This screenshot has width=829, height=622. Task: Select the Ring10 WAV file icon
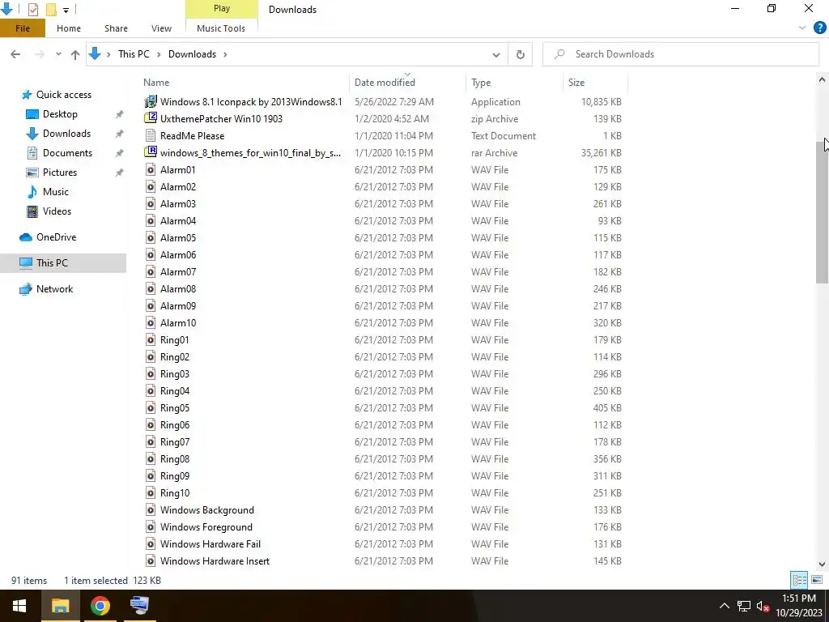click(x=151, y=493)
